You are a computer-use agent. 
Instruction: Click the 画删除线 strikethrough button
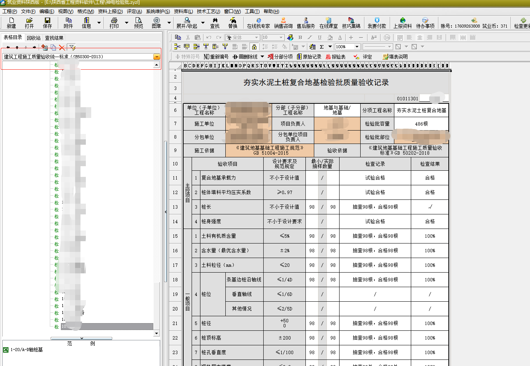click(x=245, y=57)
